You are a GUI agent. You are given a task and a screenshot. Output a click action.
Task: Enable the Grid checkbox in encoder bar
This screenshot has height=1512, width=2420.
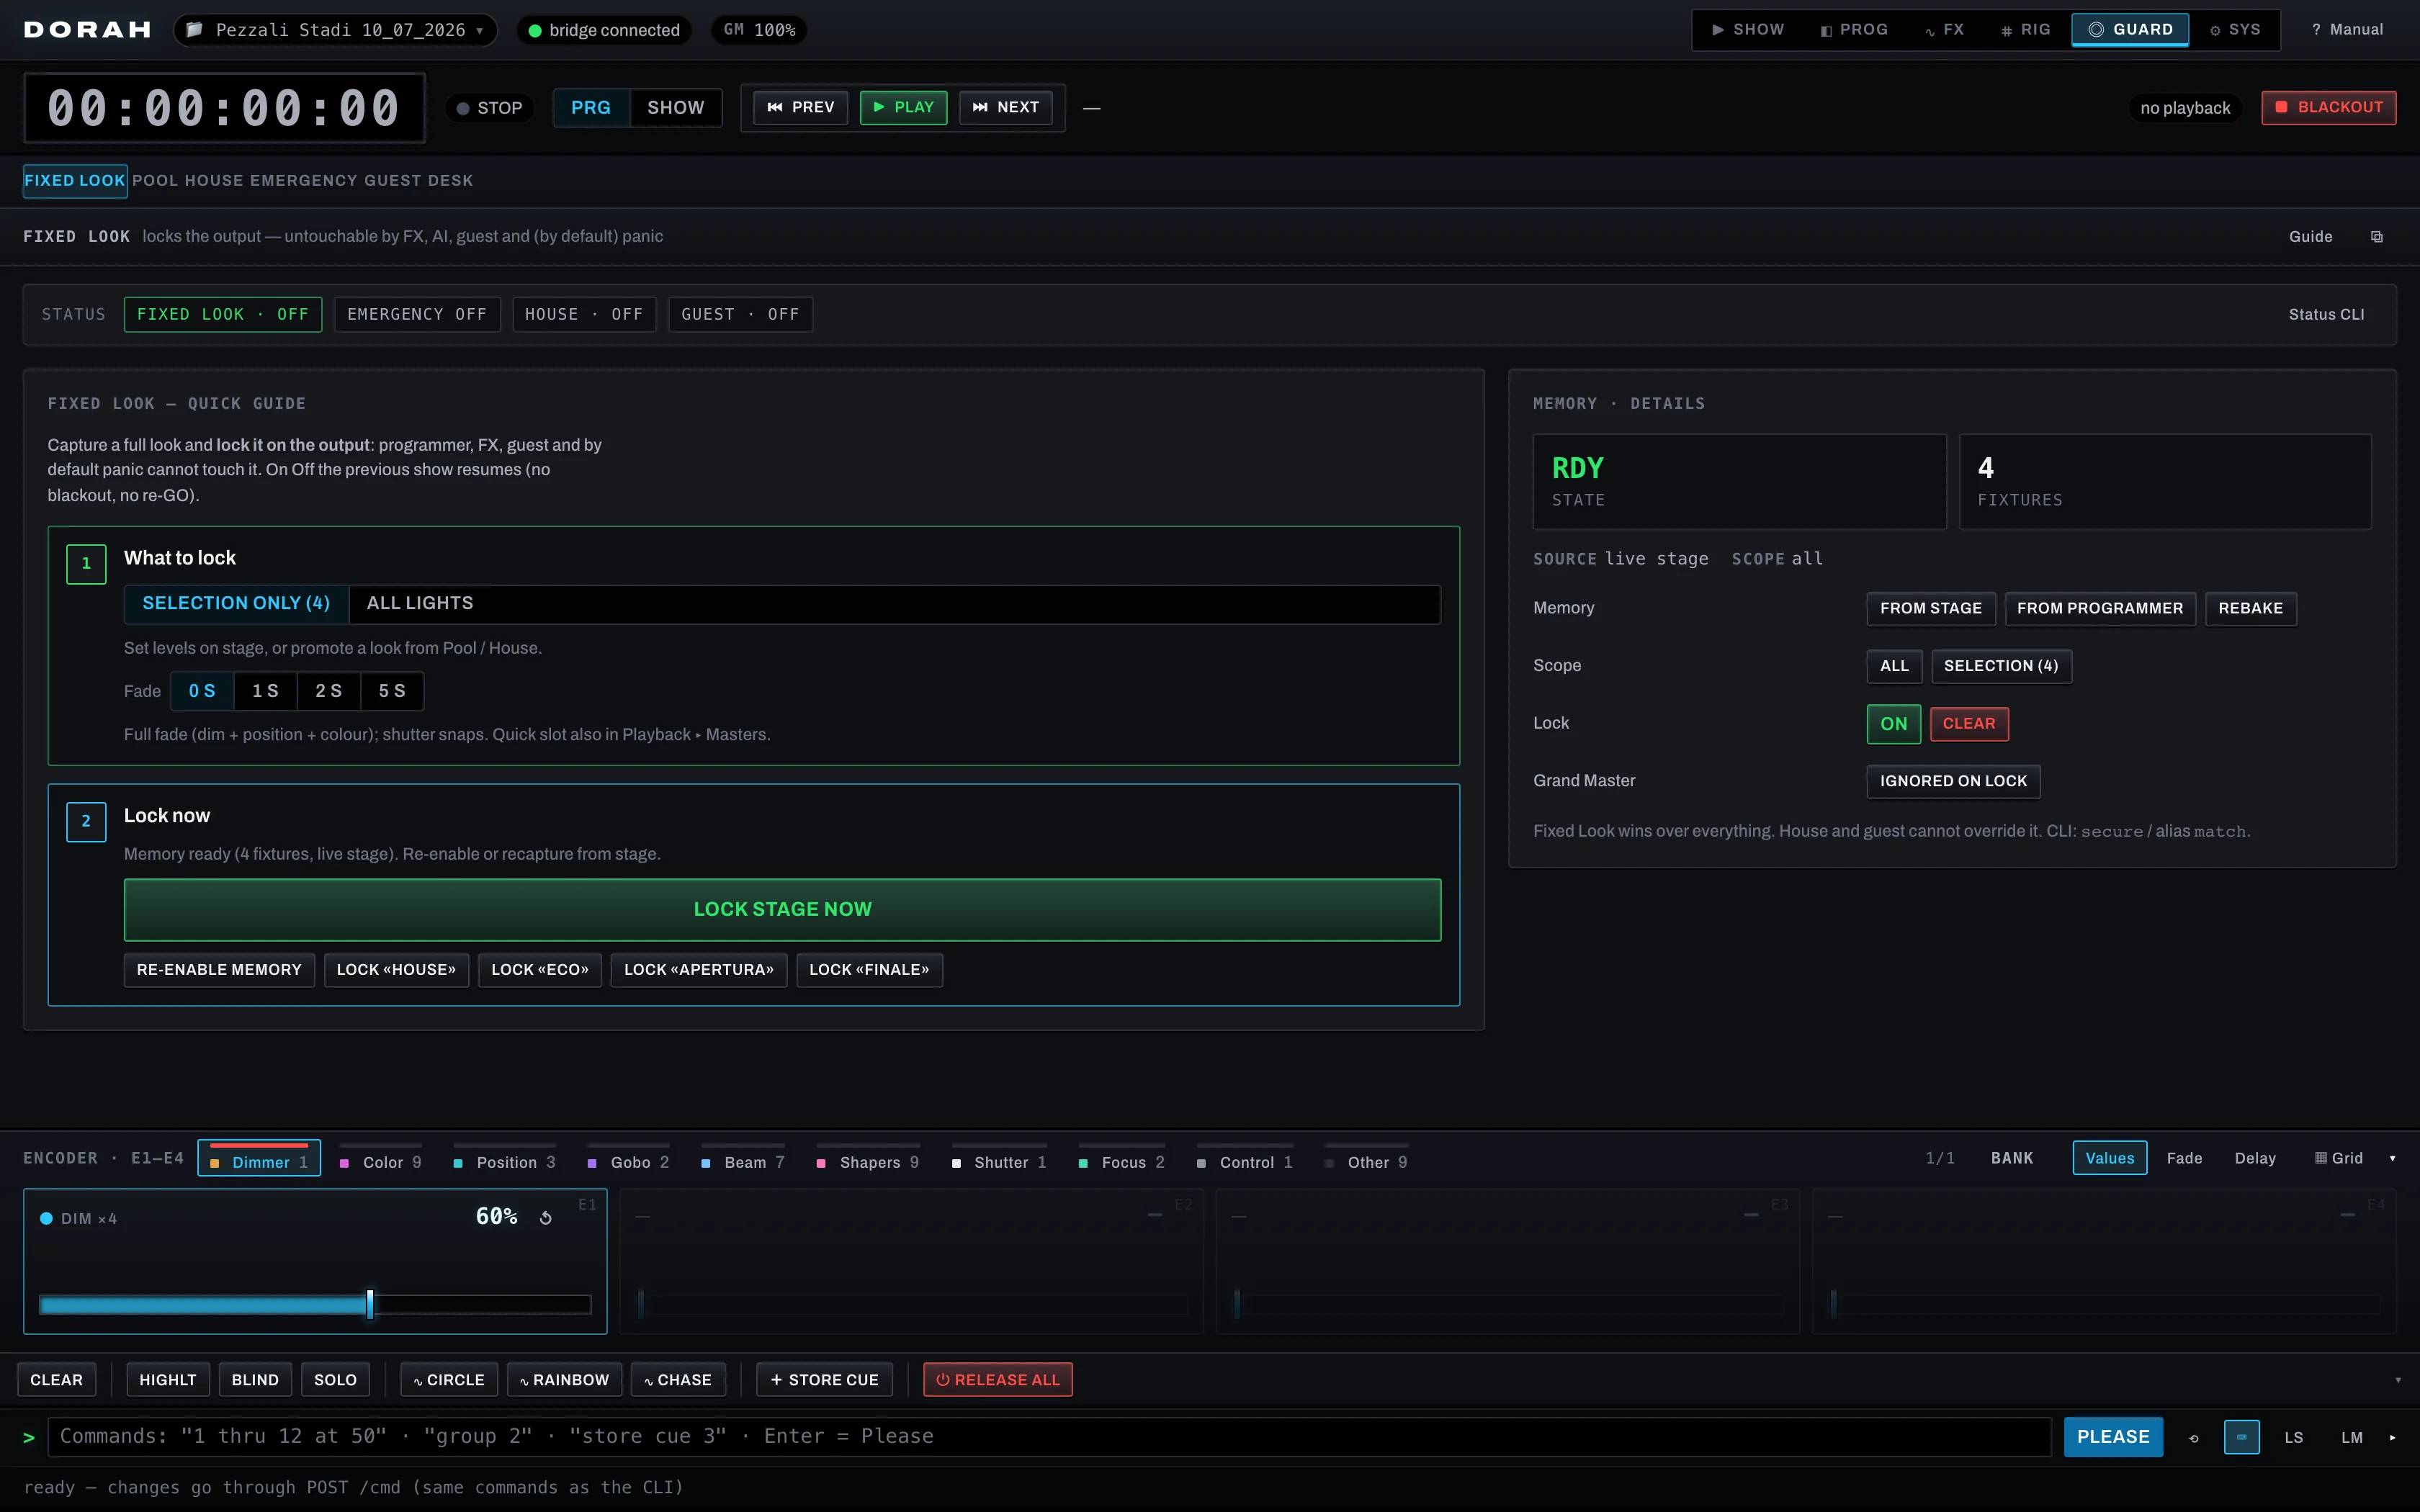(x=2340, y=1158)
